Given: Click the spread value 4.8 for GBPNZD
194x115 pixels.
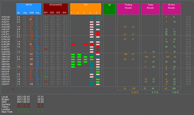Looking at the screenshot, I should 18,64.
